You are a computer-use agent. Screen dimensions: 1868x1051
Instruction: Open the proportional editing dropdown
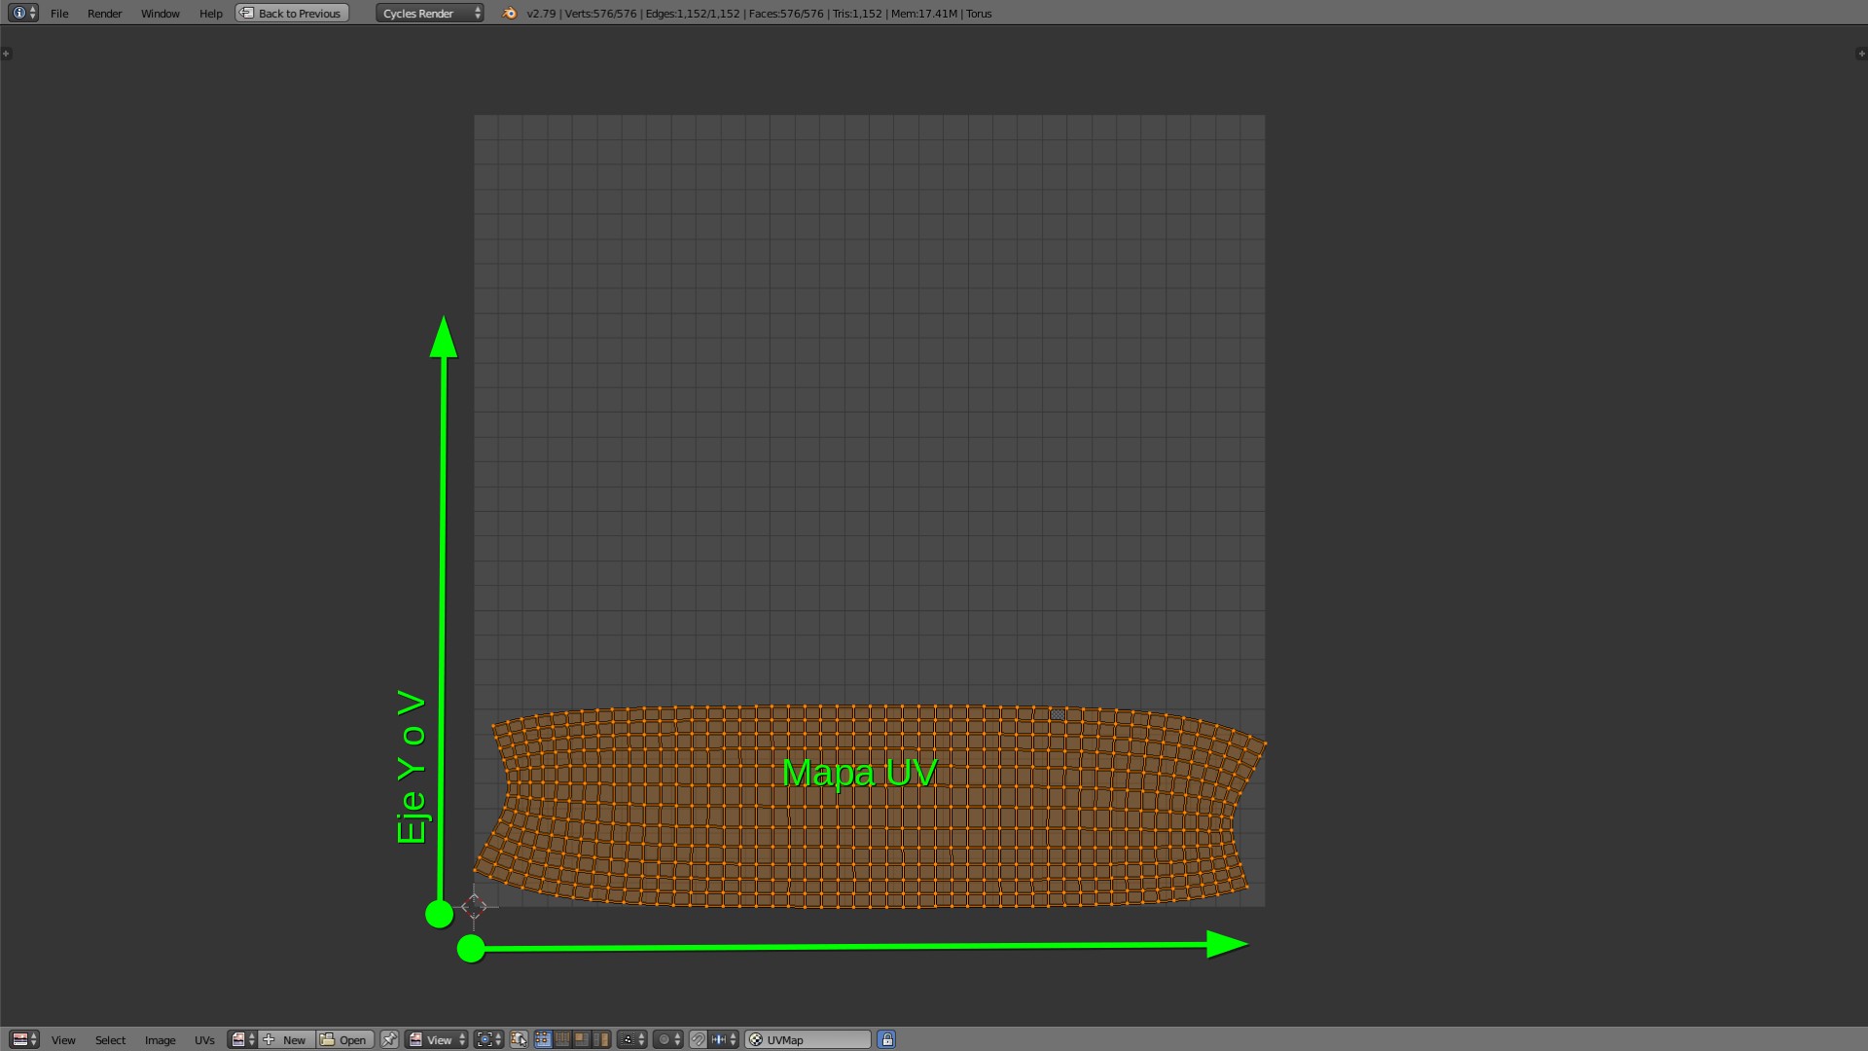coord(668,1039)
